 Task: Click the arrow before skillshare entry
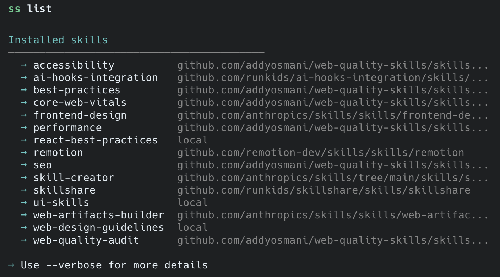[x=24, y=190]
